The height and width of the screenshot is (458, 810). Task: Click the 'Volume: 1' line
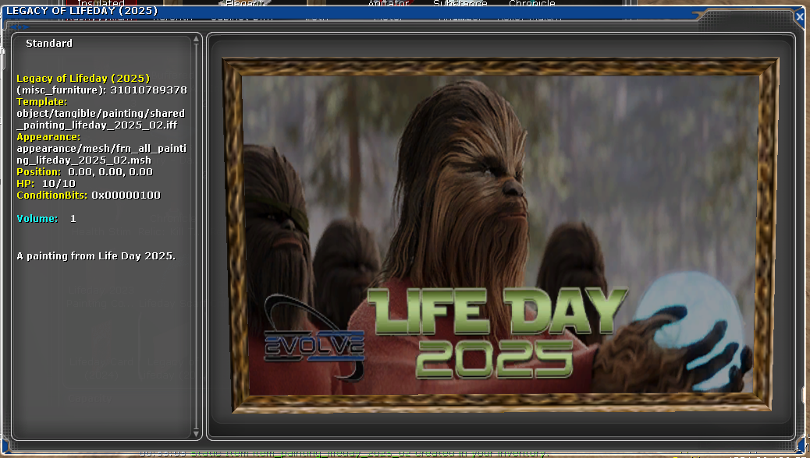(x=47, y=219)
